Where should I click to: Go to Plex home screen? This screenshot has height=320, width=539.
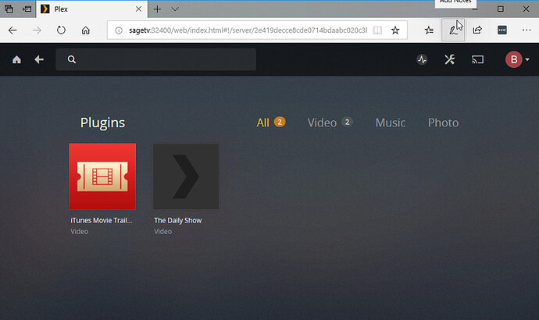16,60
